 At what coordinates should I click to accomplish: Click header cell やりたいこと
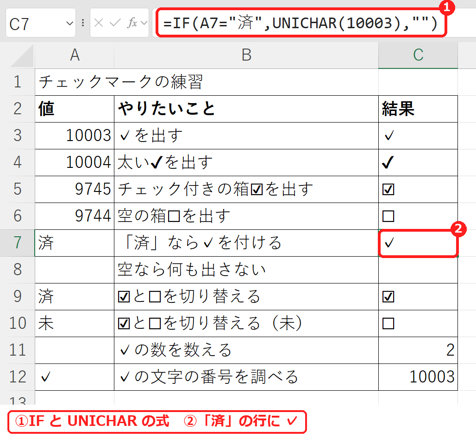click(x=246, y=109)
